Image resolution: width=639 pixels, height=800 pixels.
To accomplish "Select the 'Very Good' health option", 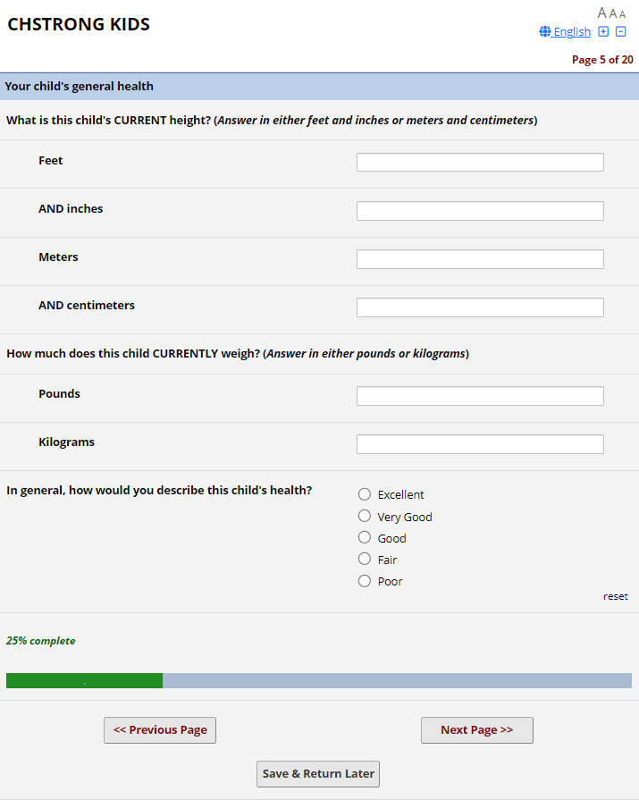I will 365,516.
